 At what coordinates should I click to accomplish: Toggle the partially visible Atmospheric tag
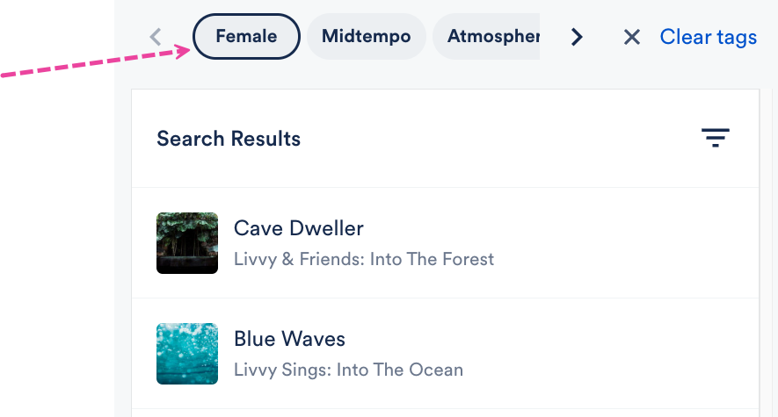click(486, 37)
